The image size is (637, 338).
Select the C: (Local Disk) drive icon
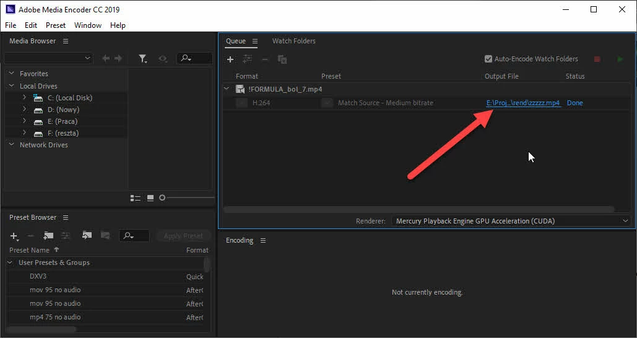coord(38,98)
